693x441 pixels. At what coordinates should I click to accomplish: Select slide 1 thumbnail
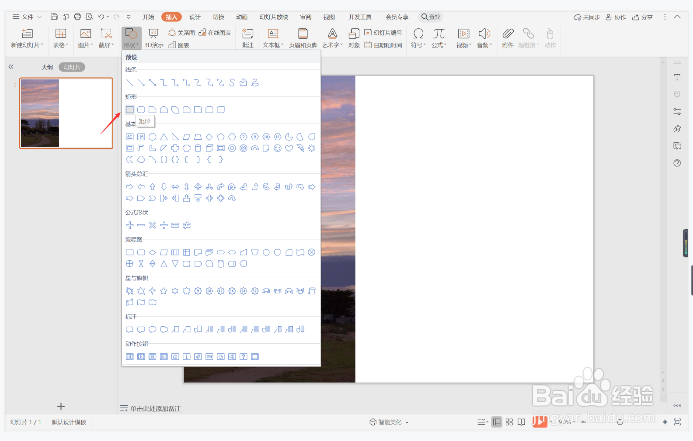tap(66, 113)
